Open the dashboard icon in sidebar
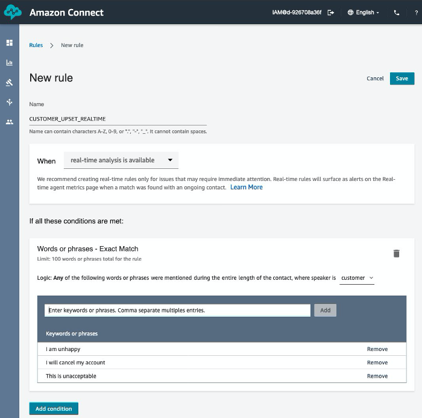This screenshot has height=418, width=422. pos(10,43)
